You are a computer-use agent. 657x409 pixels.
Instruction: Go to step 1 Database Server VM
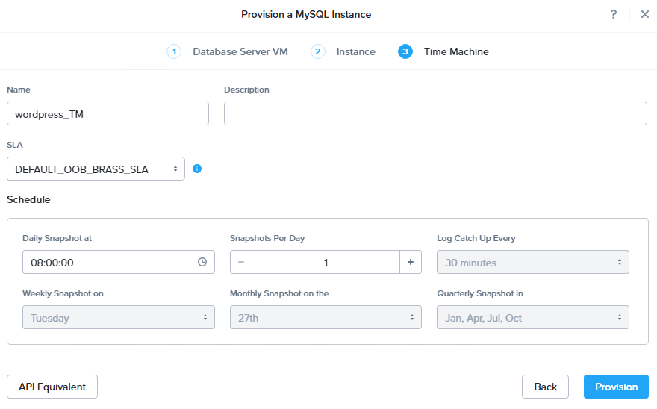(240, 51)
